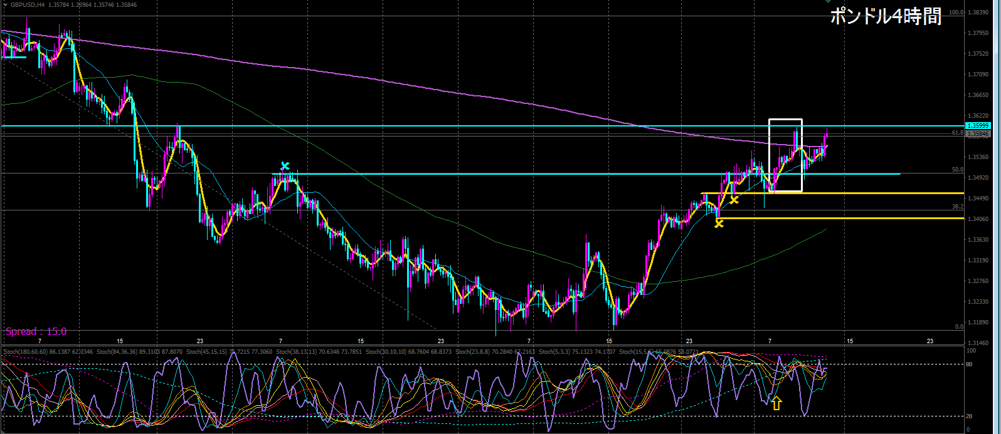Click 1.32330 on the price axis

tap(979, 302)
